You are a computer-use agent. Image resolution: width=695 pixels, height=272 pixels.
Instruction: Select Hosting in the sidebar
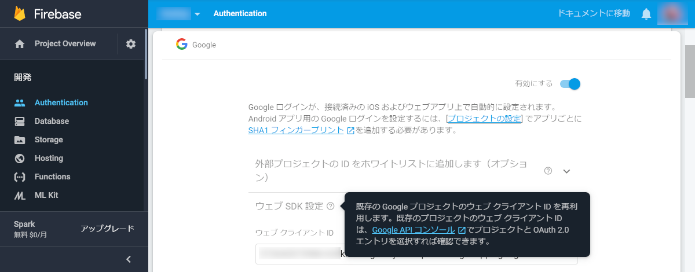click(x=49, y=158)
